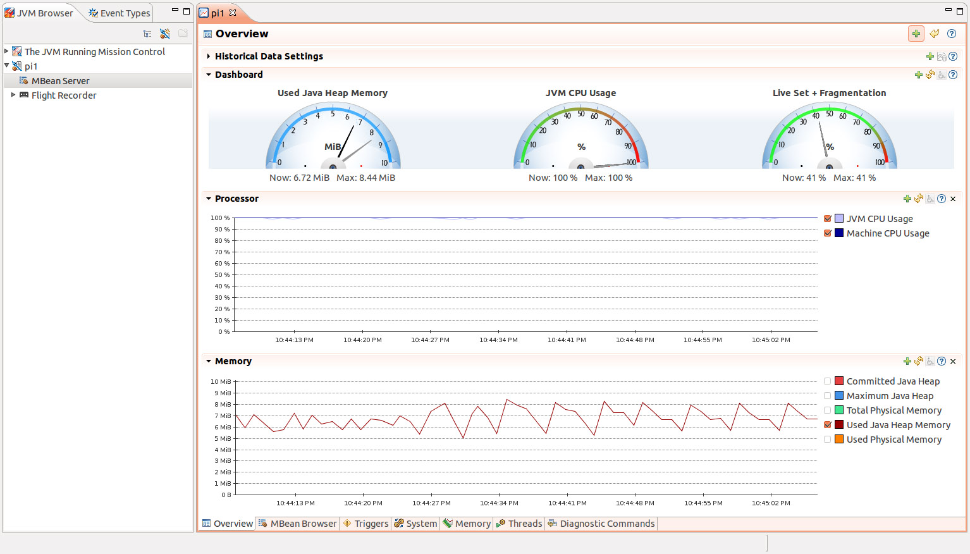Add an attribute to the Processor chart

(x=907, y=199)
